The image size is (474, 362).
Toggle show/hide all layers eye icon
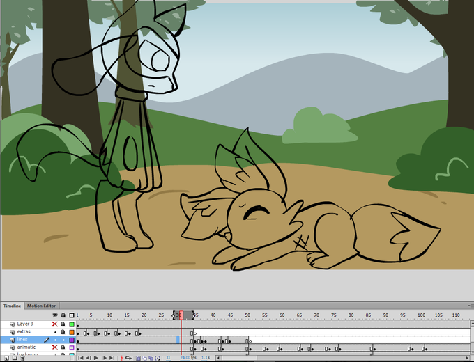(54, 315)
